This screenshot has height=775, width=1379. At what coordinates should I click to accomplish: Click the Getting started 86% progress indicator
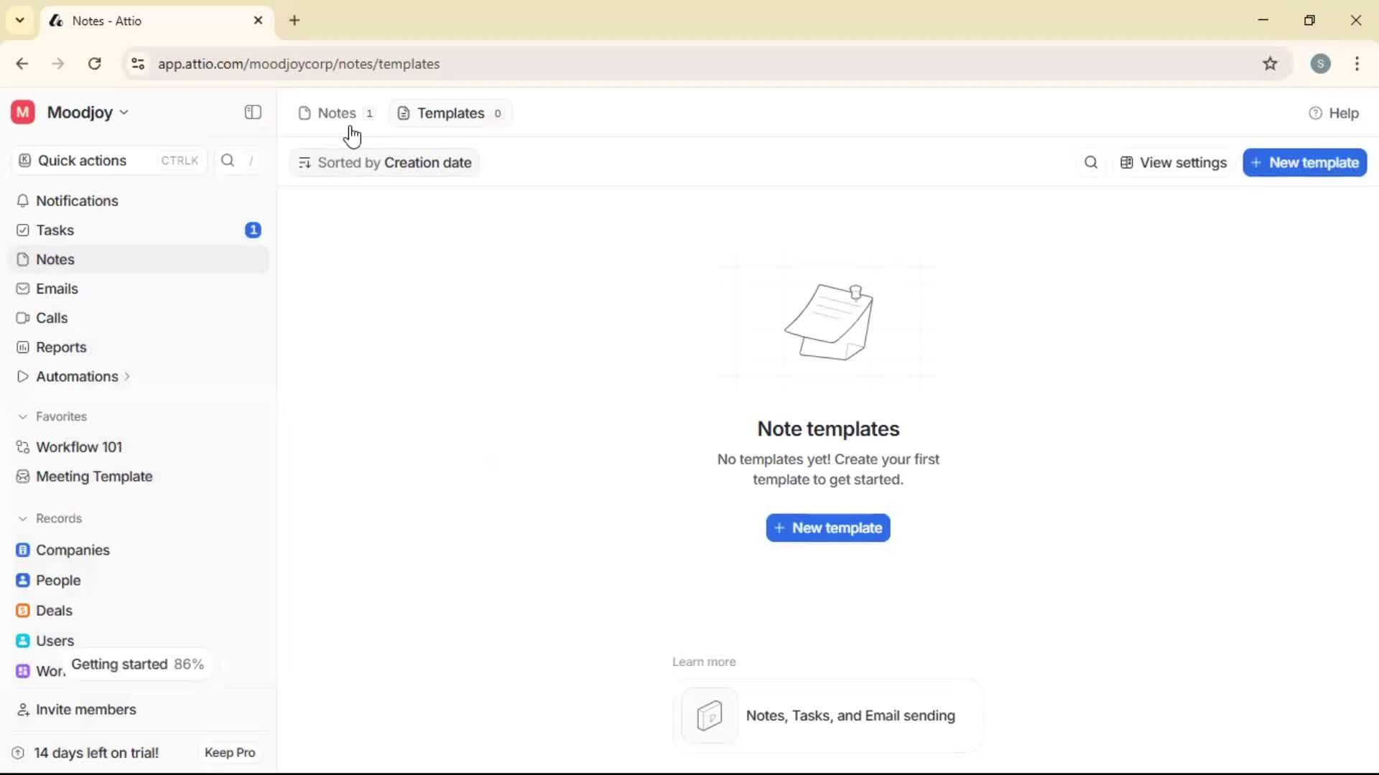[x=138, y=664]
